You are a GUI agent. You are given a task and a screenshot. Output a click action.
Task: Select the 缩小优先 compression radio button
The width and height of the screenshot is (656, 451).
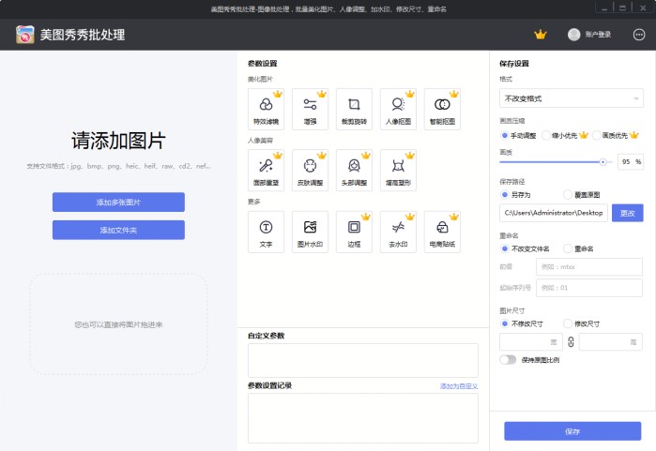(546, 135)
